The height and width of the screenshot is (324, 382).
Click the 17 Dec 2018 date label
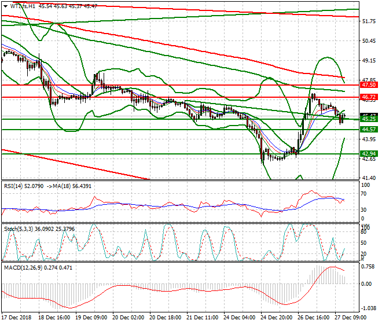[16, 318]
